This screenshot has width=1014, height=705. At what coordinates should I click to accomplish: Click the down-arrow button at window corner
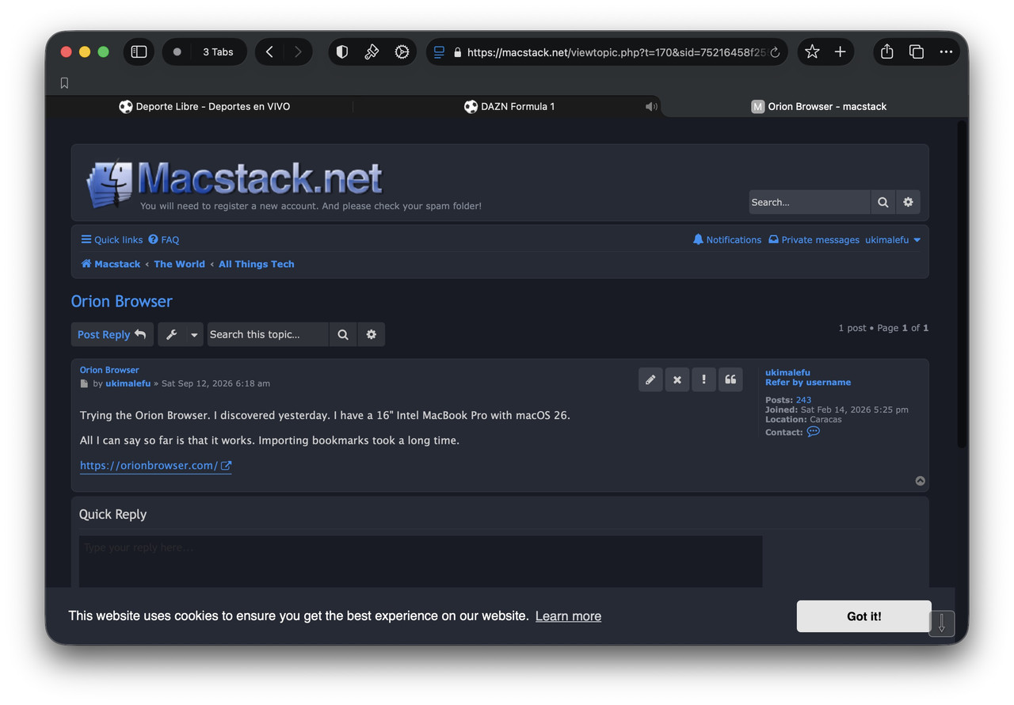[942, 623]
